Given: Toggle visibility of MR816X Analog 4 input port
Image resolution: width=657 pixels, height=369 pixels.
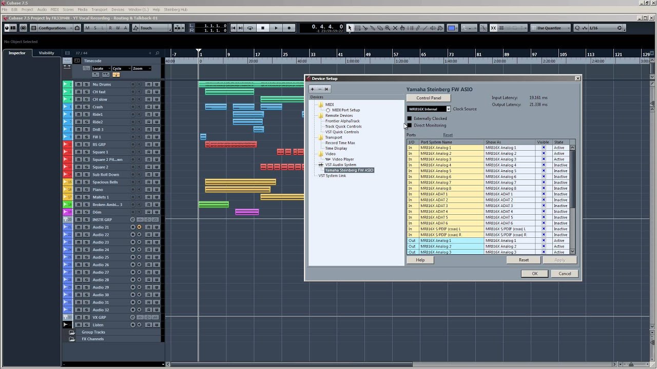Looking at the screenshot, I should [x=544, y=165].
